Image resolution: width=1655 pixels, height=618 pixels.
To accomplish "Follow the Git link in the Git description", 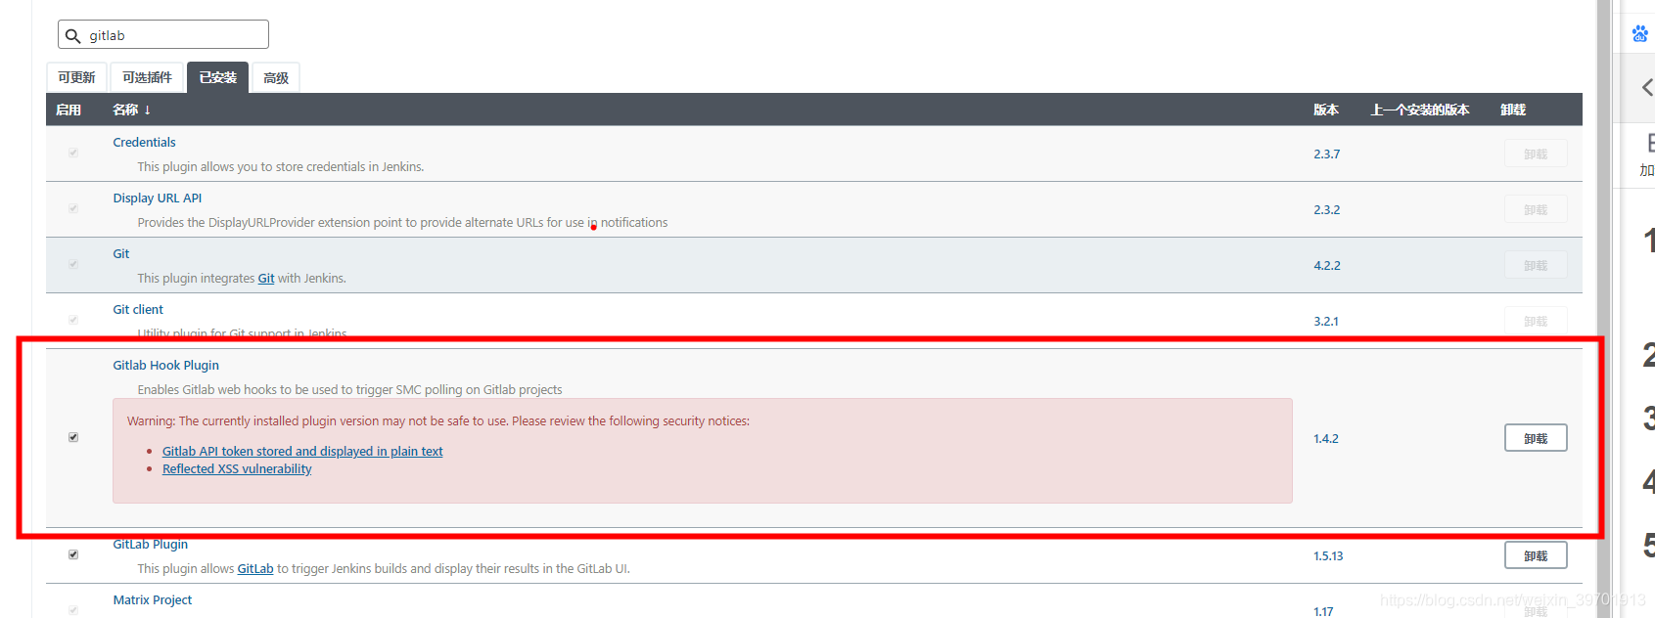I will pyautogui.click(x=266, y=279).
